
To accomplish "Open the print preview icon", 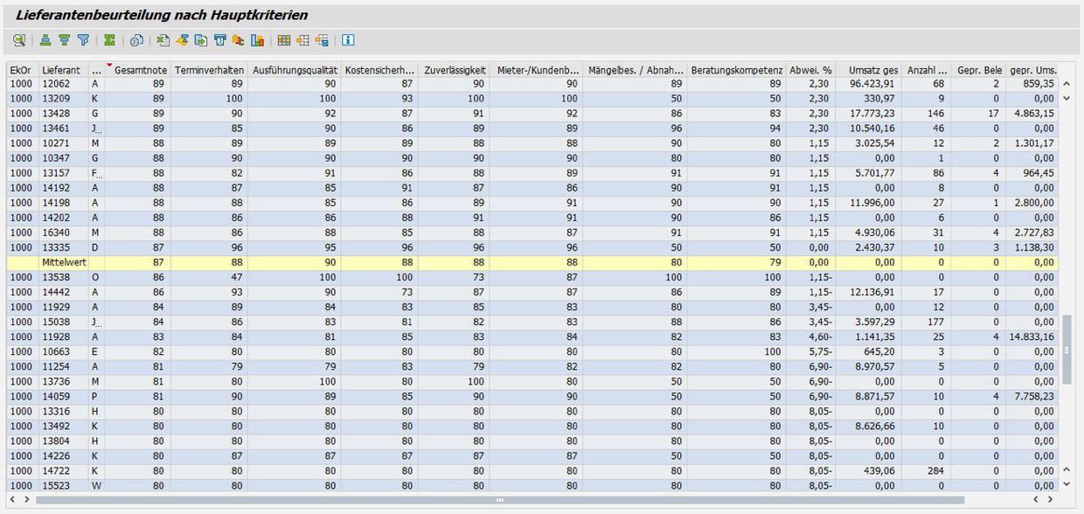I will click(x=136, y=40).
